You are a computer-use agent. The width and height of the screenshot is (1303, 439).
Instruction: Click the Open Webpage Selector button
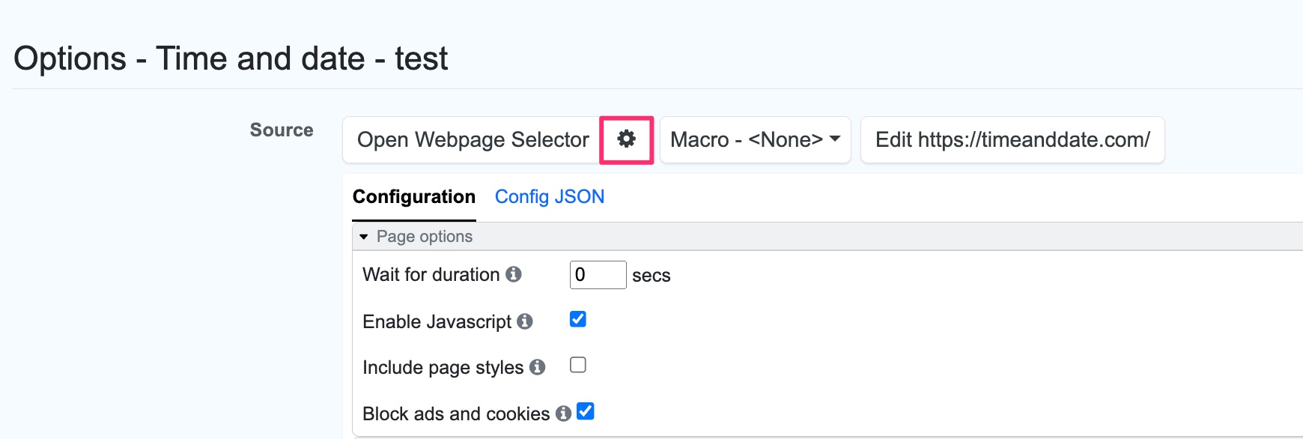pyautogui.click(x=473, y=139)
